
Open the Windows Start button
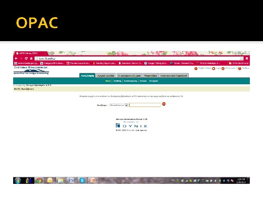coord(18,181)
